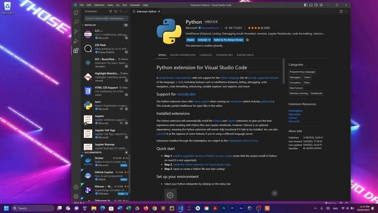
Task: Open the Edit menu
Action: pyautogui.click(x=89, y=5)
